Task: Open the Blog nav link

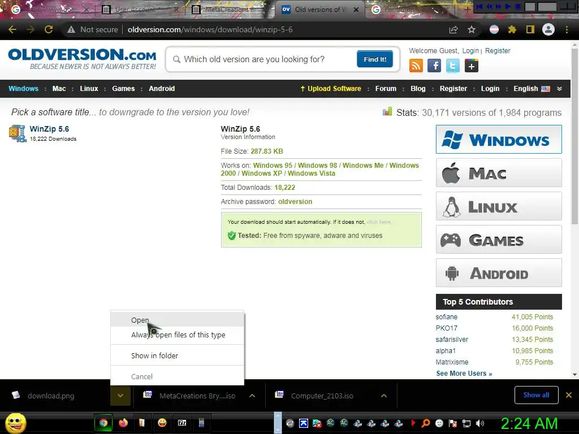Action: coord(418,89)
